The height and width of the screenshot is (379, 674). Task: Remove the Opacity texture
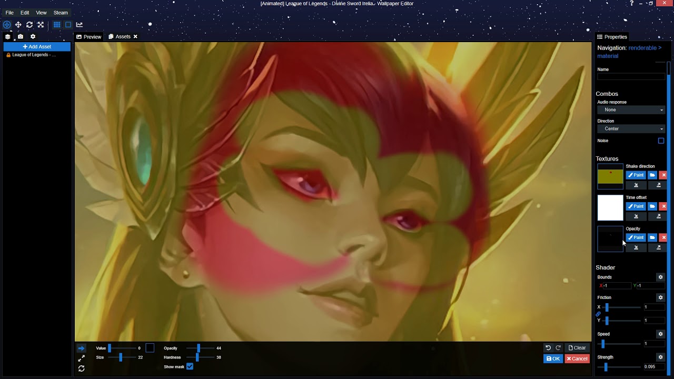pyautogui.click(x=663, y=237)
